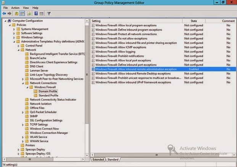Select 'Windows Firewall: Protect all network connections' setting
The image size is (237, 167).
(126, 34)
